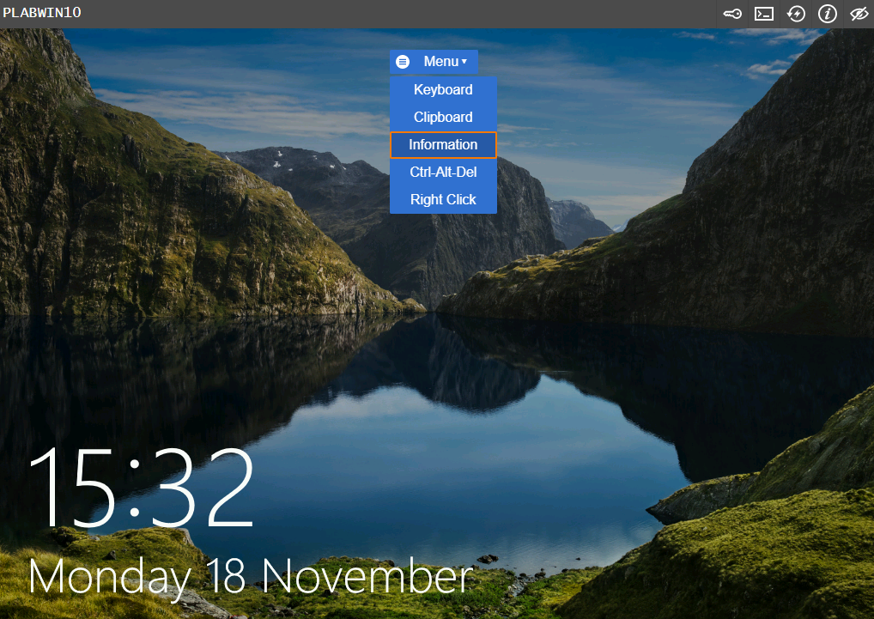Send Ctrl-Alt-Del from the menu

tap(443, 173)
